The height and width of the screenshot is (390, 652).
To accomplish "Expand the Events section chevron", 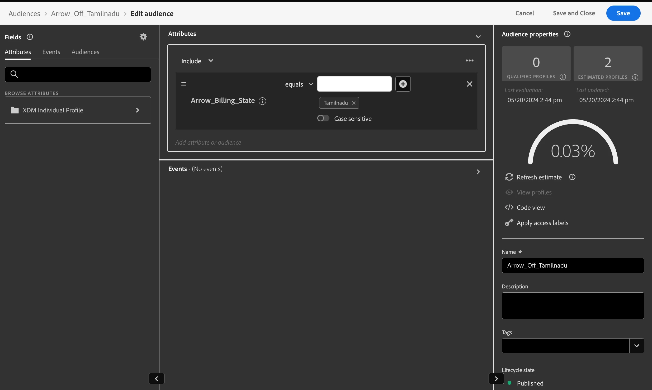I will [478, 172].
